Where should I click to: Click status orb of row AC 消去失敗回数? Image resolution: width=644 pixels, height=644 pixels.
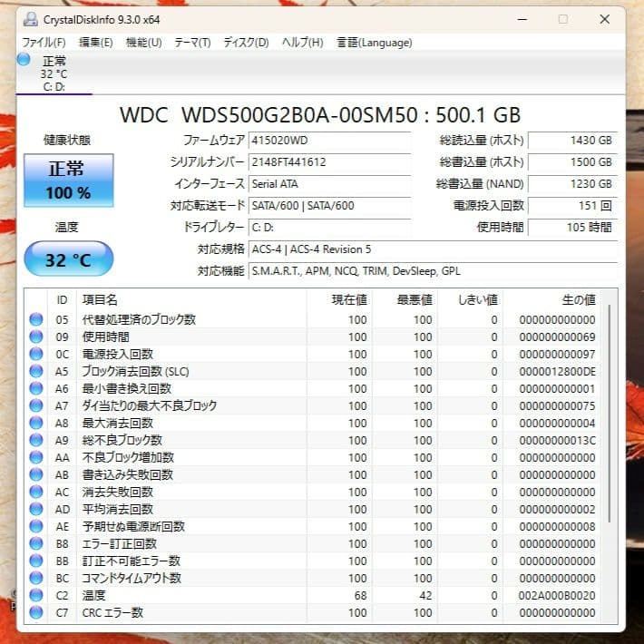pos(36,492)
